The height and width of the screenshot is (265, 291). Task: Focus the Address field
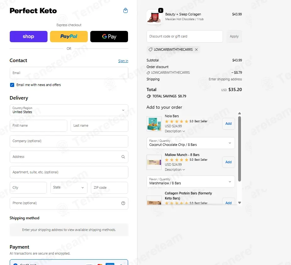69,157
